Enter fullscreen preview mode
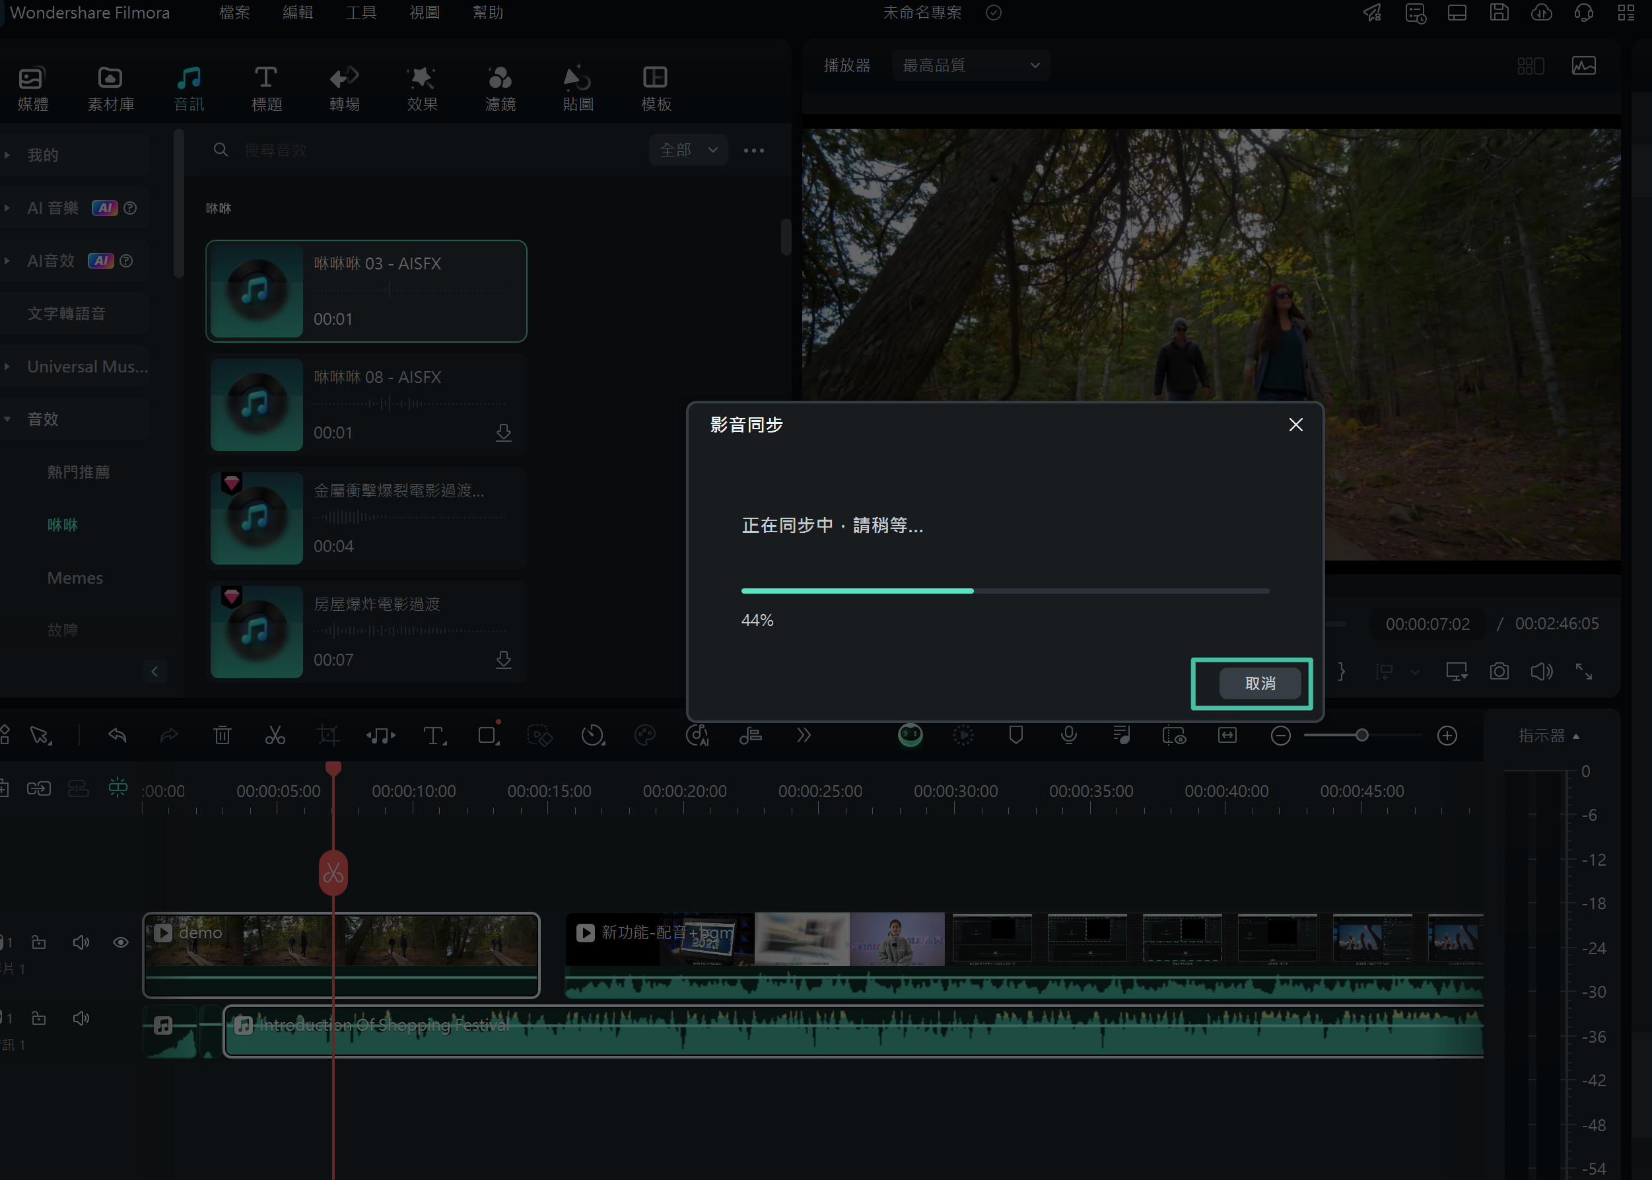 coord(1584,672)
